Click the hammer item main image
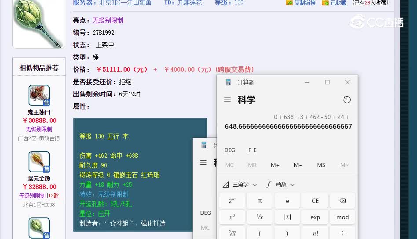 [39, 24]
